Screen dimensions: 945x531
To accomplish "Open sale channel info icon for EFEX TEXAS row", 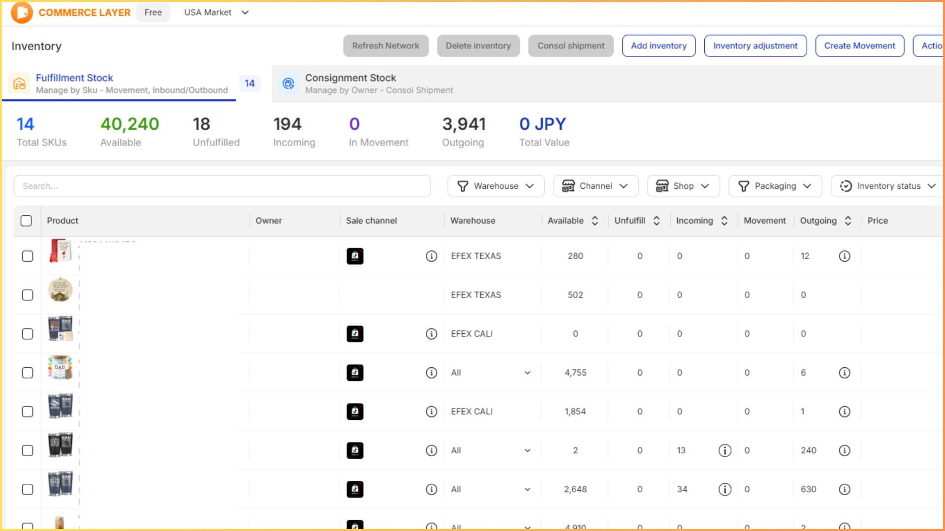I will point(431,256).
